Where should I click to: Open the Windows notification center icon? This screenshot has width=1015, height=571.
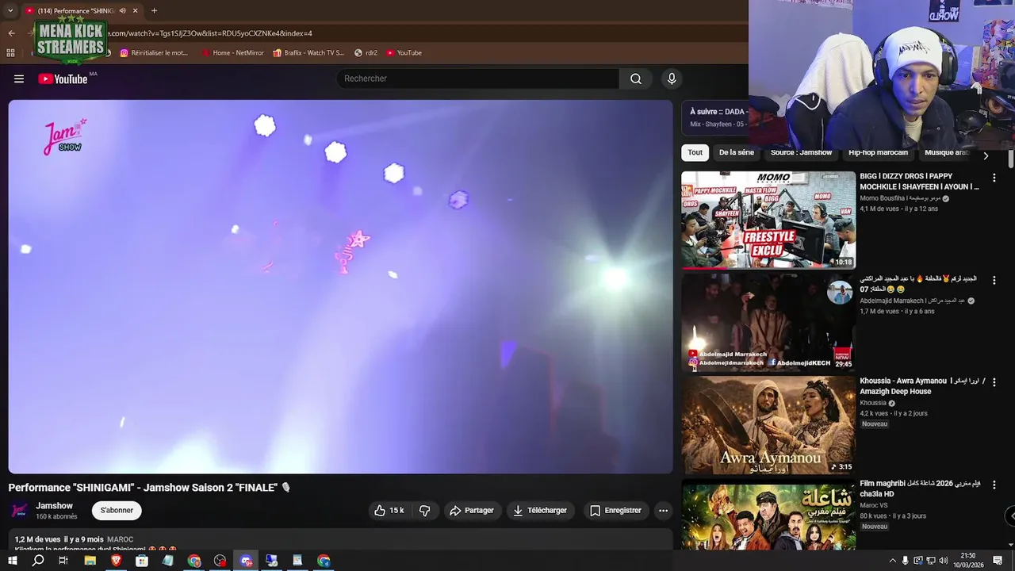pos(998,561)
